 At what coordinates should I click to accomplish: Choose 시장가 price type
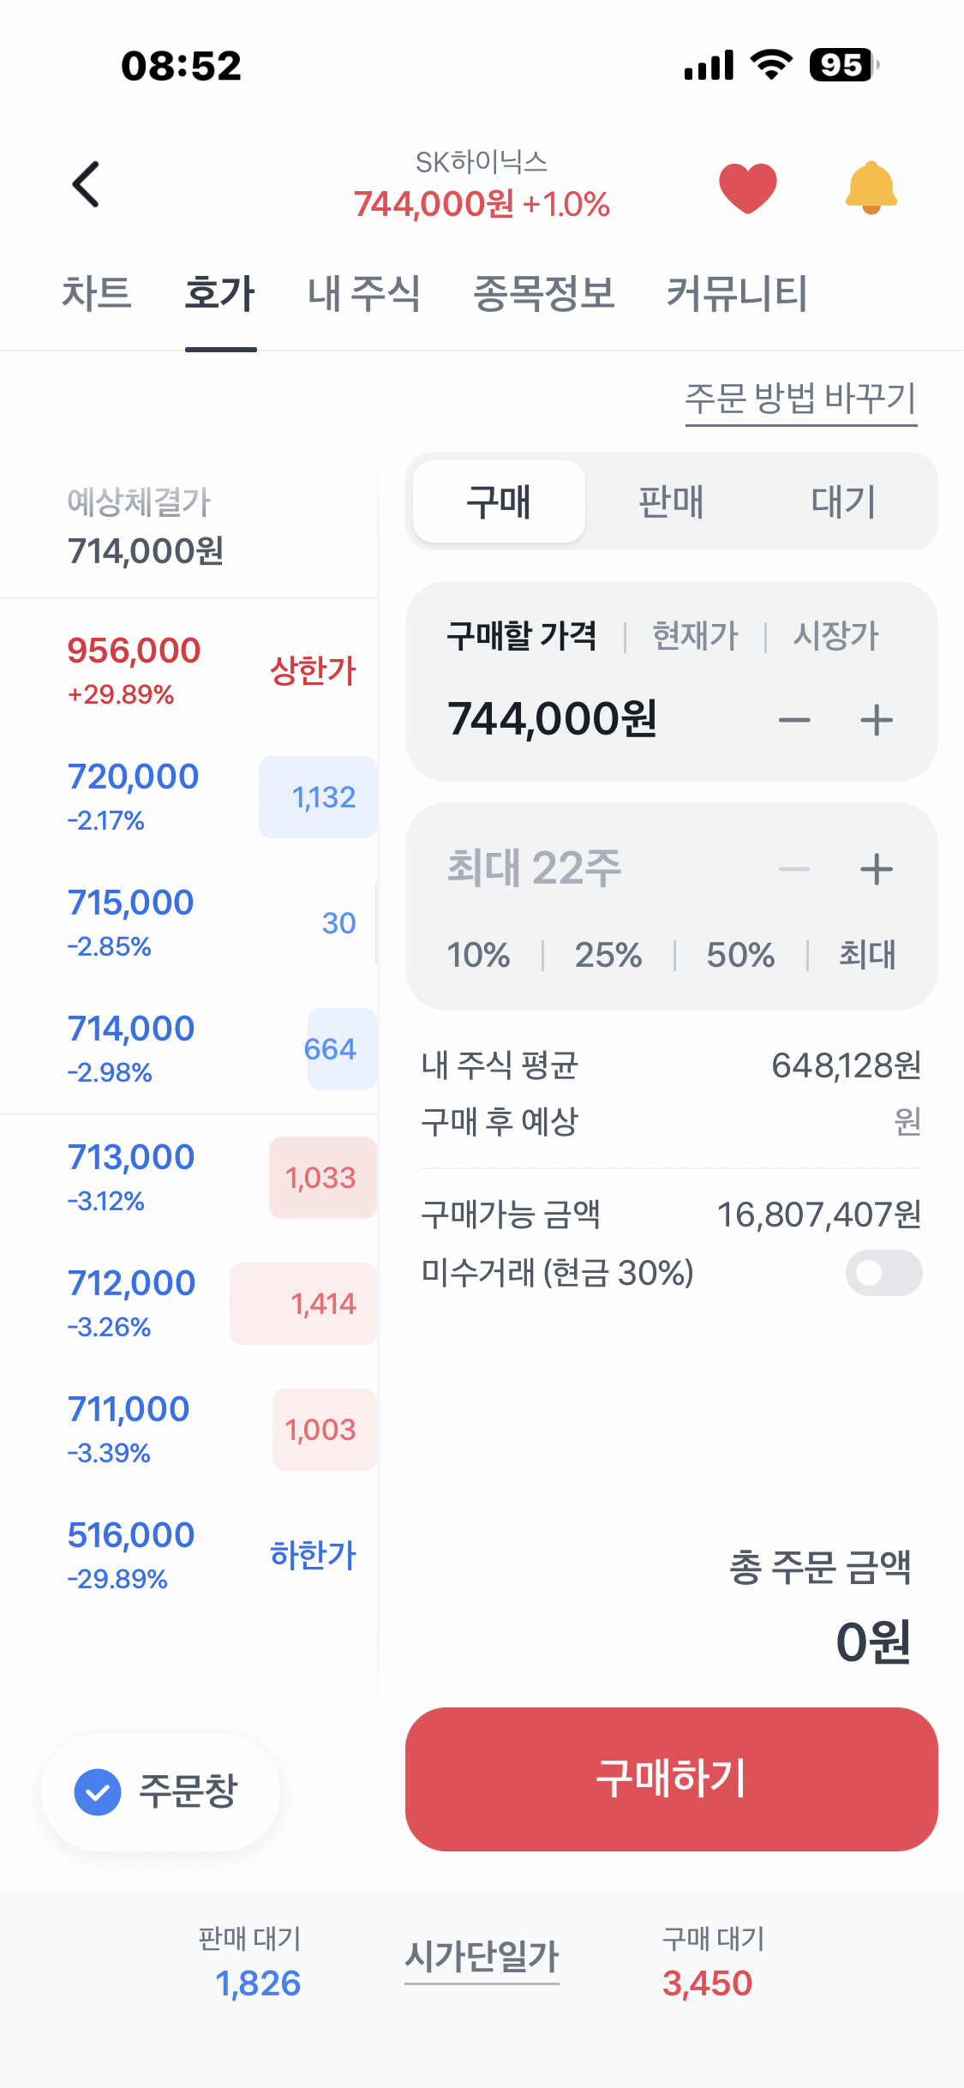(835, 636)
